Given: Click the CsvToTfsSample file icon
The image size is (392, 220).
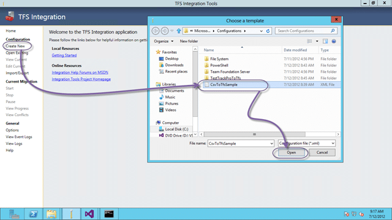Looking at the screenshot, I should (x=206, y=84).
